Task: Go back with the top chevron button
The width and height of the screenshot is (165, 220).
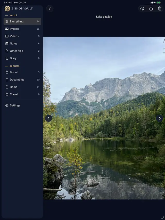Action: pos(50,9)
